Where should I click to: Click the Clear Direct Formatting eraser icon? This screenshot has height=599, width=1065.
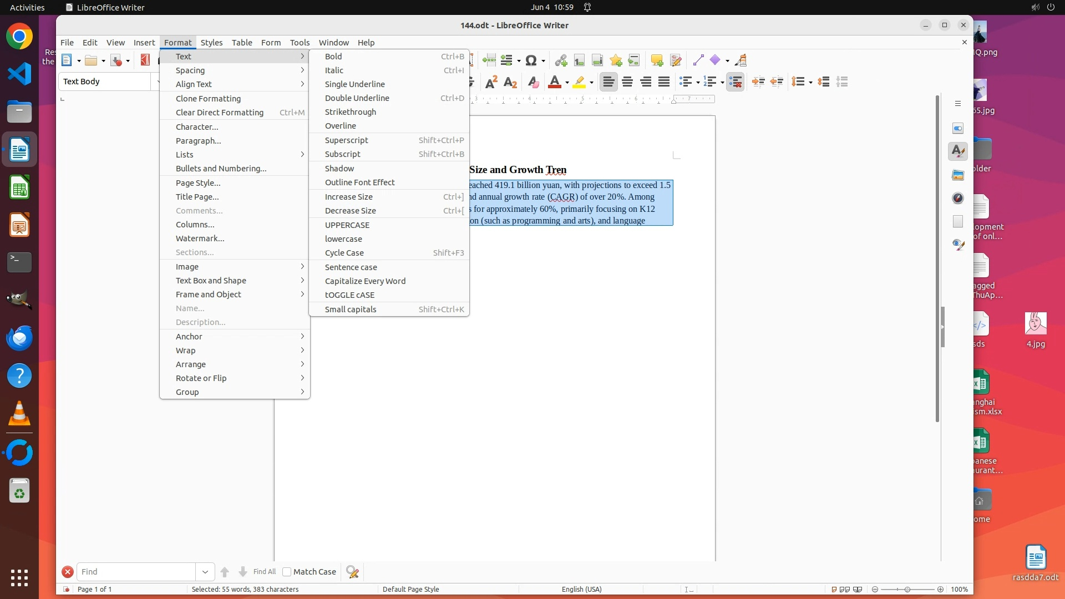point(533,82)
